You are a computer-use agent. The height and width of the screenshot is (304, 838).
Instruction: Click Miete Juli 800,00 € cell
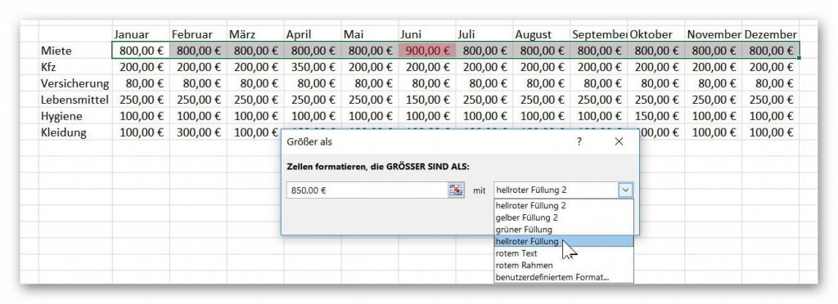(484, 51)
